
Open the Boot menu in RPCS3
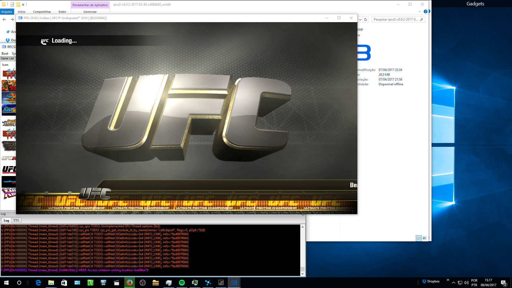5,54
